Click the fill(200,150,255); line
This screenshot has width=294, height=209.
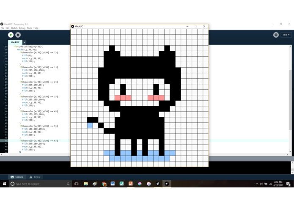point(33,144)
